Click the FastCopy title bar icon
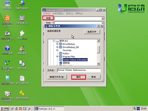Image resolution: width=148 pixels, height=111 pixels. 44,10
